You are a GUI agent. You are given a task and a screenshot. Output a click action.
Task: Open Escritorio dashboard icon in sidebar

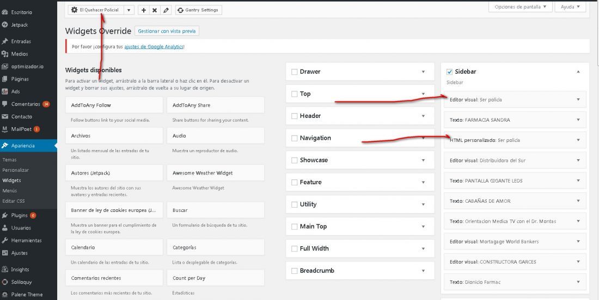(5, 12)
